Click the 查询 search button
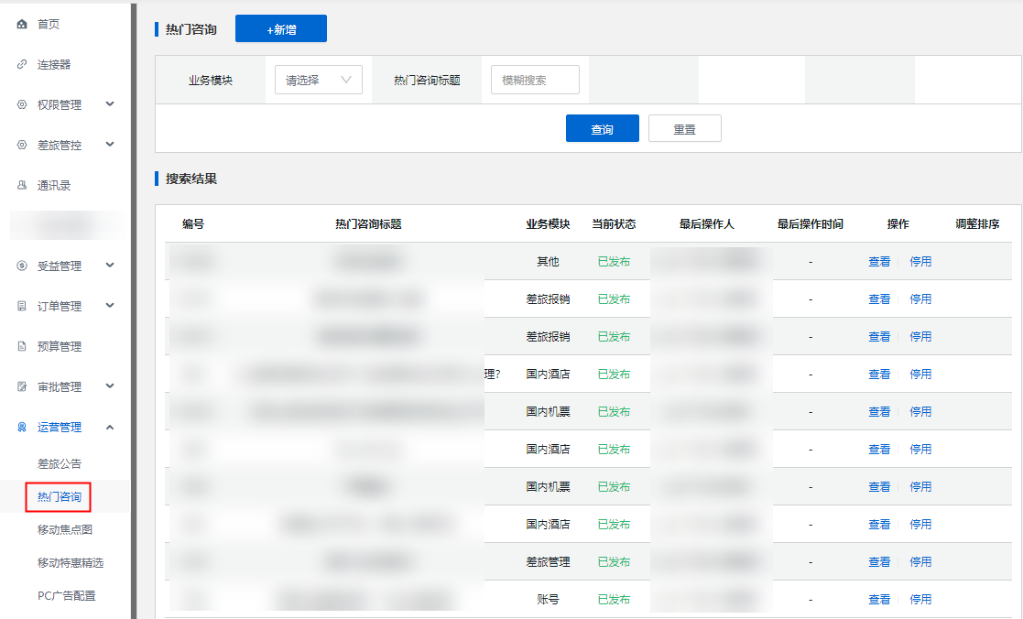The height and width of the screenshot is (619, 1023). (x=603, y=128)
